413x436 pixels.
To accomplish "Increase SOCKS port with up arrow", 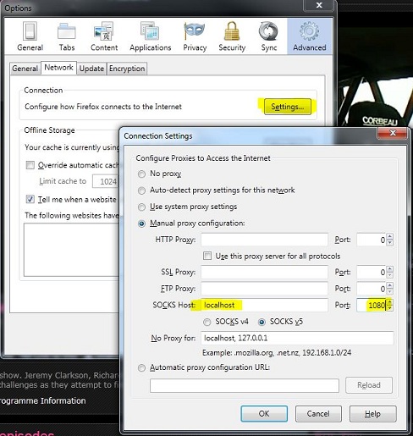I will (390, 302).
